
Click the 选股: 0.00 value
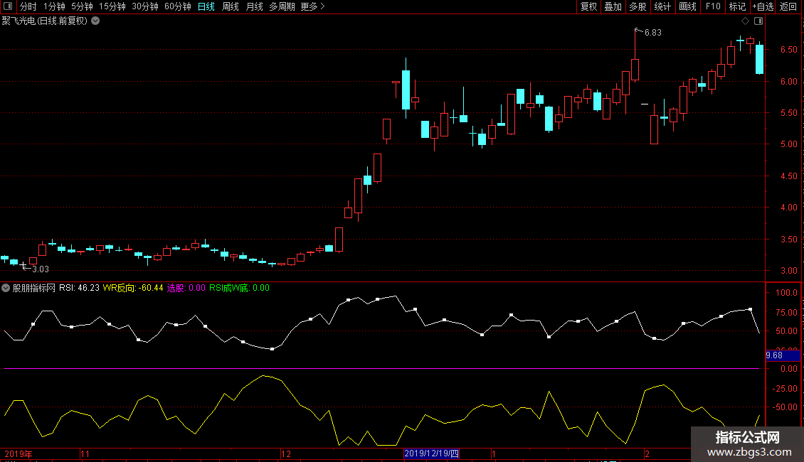point(186,288)
